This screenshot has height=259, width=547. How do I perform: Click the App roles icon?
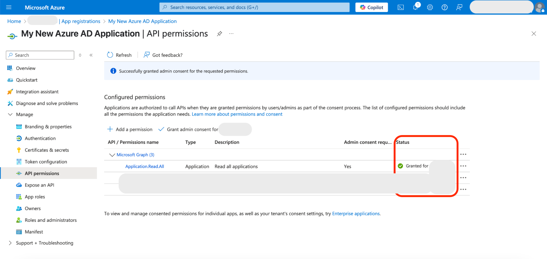pos(19,197)
